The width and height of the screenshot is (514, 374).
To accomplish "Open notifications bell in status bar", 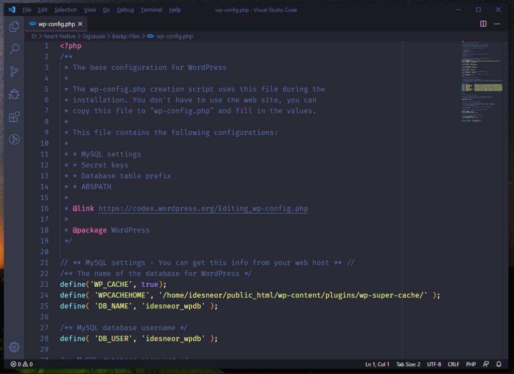I will (x=498, y=364).
